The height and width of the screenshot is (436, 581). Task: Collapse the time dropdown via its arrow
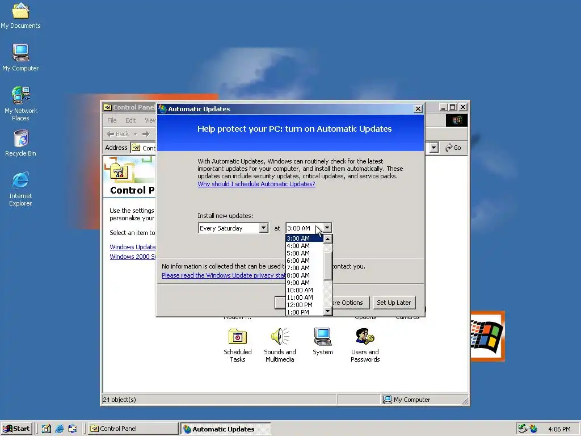click(327, 228)
